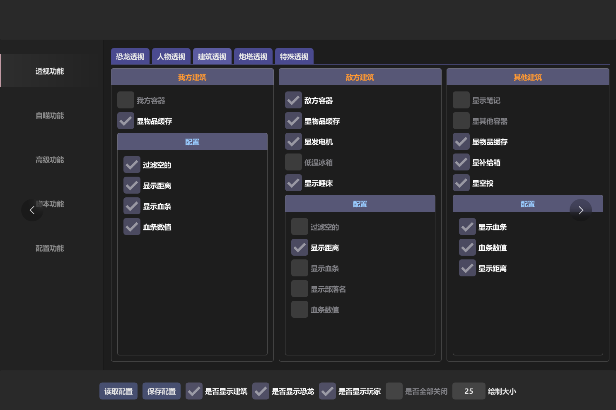Image resolution: width=616 pixels, height=410 pixels.
Task: Click the 其他建筑 panel header
Action: coord(528,77)
